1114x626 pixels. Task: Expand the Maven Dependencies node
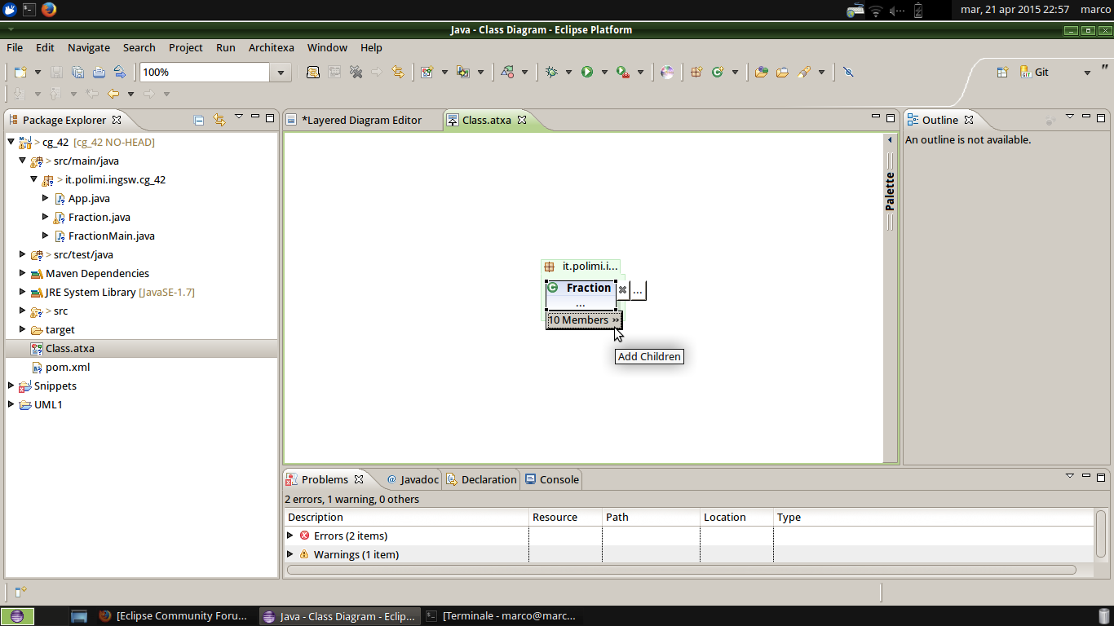pos(22,273)
